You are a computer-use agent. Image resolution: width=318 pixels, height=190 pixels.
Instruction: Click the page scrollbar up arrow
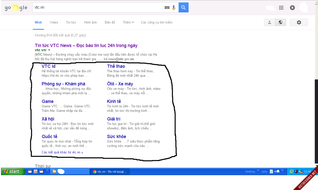coord(316,2)
